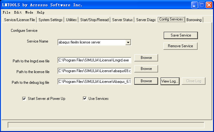Select the Server Status tab

[122, 20]
